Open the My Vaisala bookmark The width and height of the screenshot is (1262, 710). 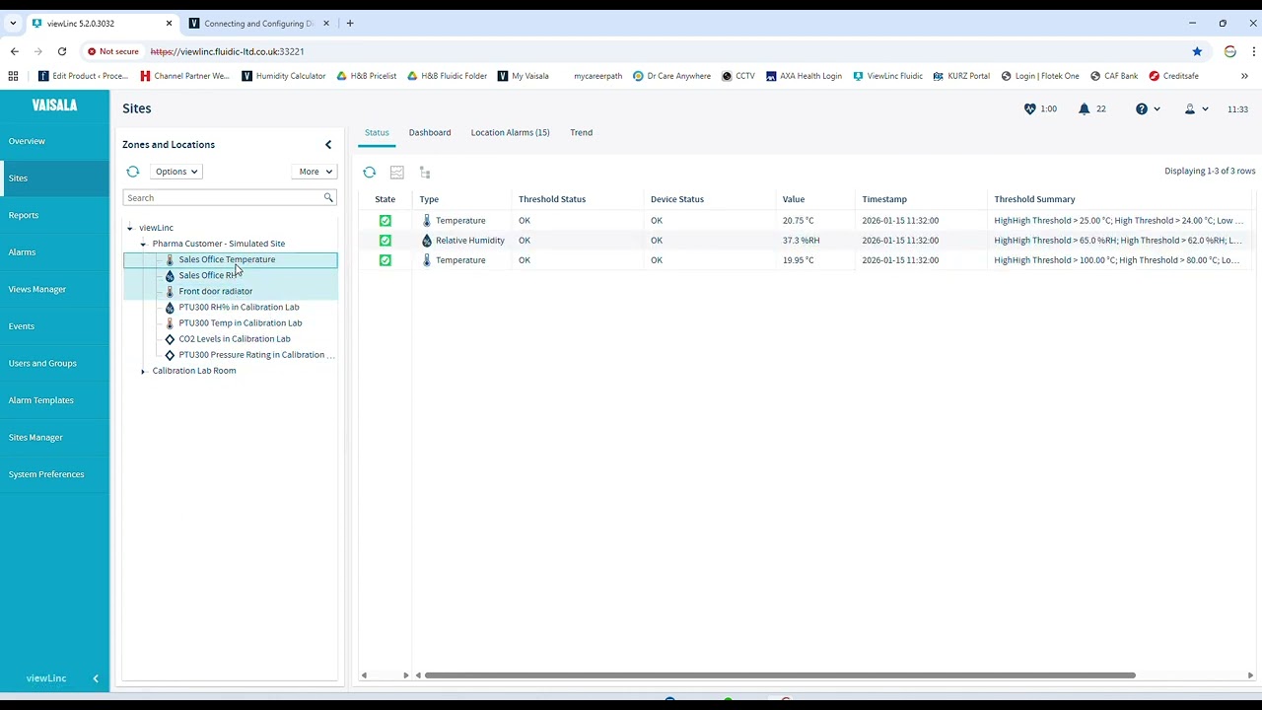(x=523, y=76)
